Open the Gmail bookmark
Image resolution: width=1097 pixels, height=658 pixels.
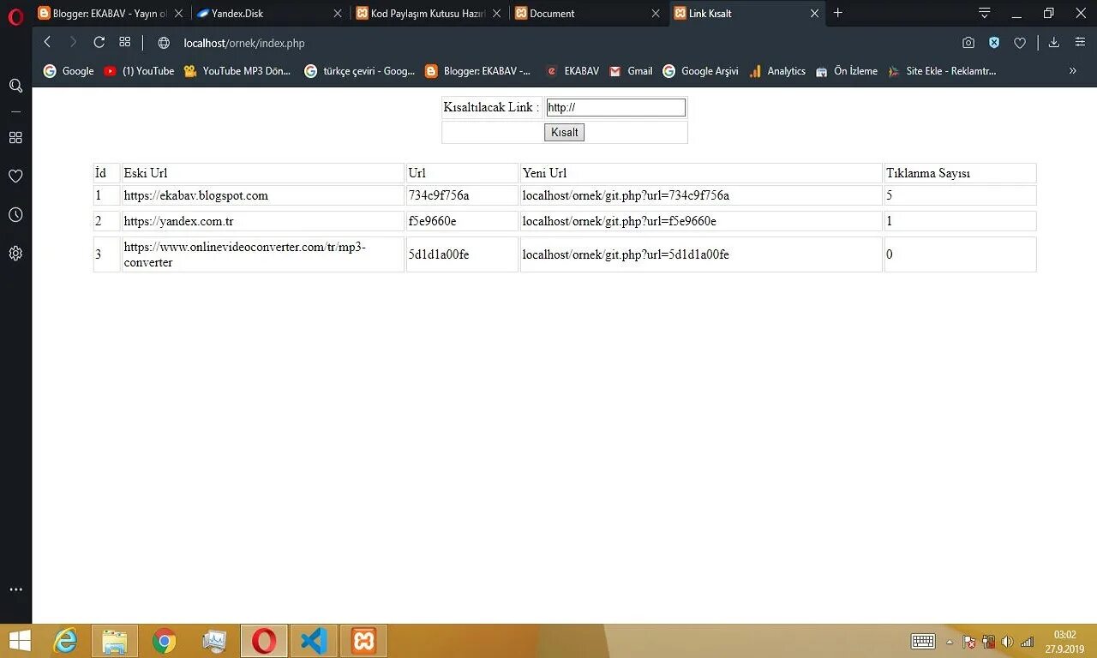coord(631,71)
